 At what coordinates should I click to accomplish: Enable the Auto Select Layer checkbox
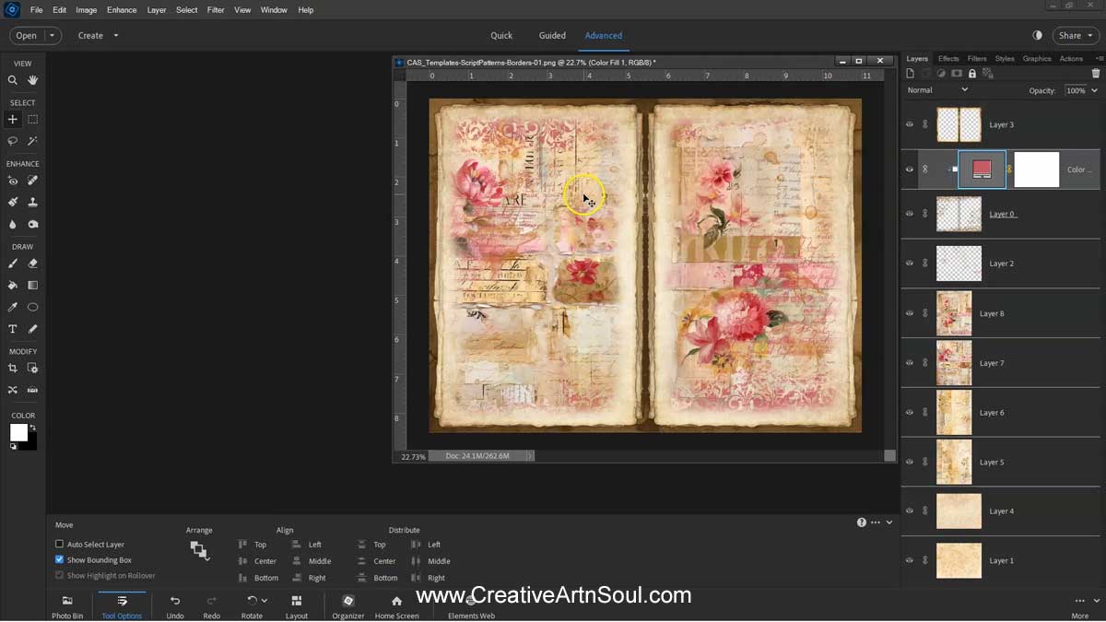click(x=59, y=544)
